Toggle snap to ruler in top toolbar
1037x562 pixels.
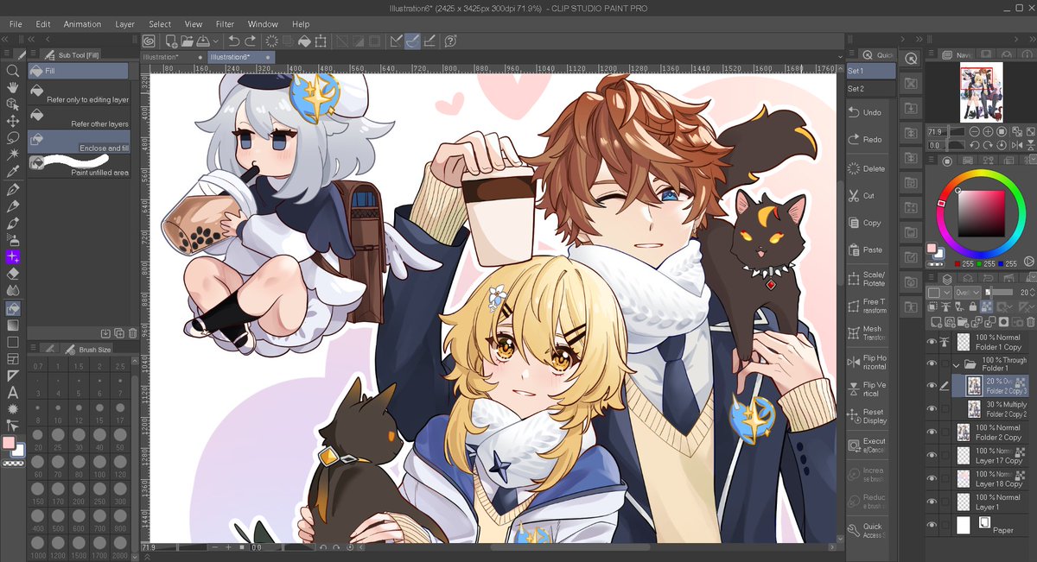coord(396,41)
